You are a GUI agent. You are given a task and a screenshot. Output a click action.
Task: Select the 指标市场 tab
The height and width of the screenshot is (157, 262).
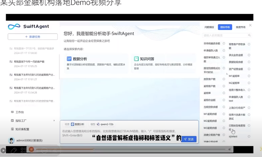pos(225,27)
